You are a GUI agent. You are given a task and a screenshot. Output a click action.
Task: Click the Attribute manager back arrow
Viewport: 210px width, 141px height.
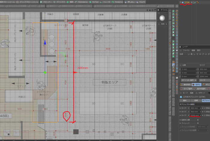pos(209,93)
